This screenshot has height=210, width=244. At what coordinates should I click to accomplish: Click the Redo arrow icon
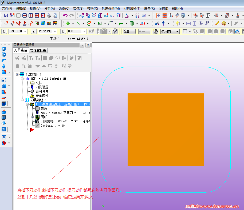(72, 15)
